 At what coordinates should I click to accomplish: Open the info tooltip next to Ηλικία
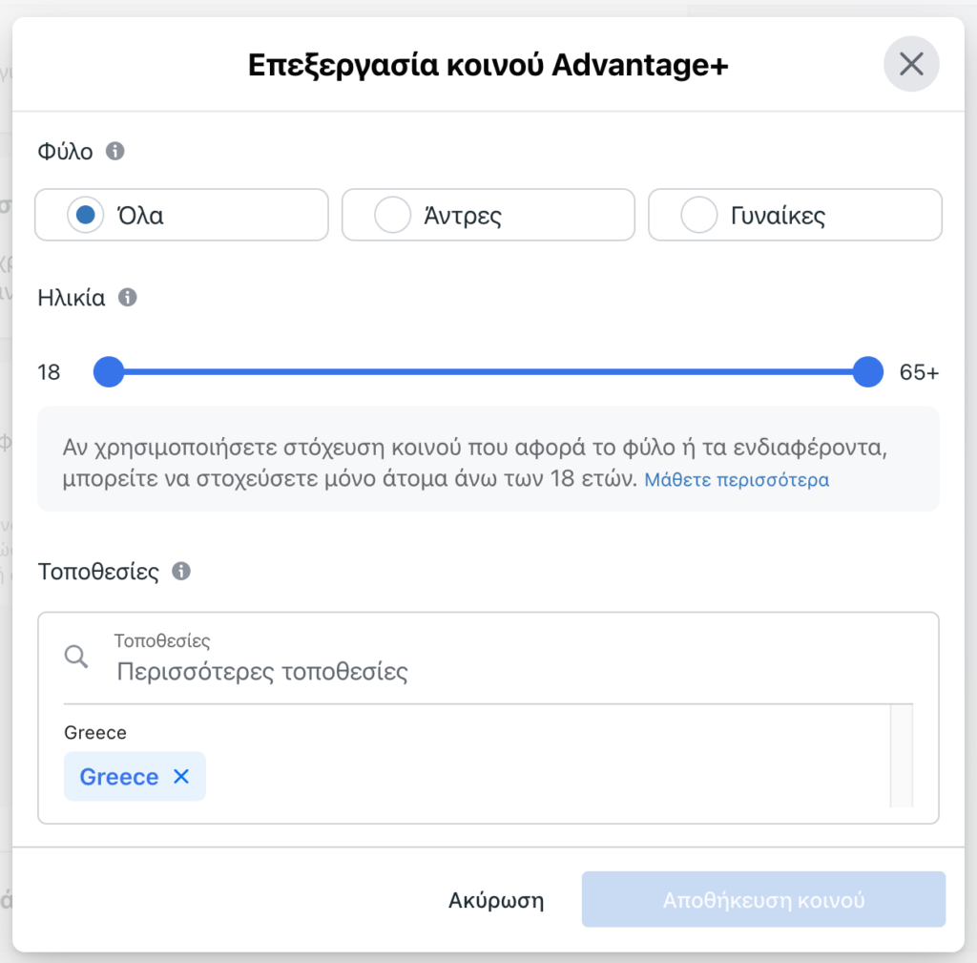point(128,298)
